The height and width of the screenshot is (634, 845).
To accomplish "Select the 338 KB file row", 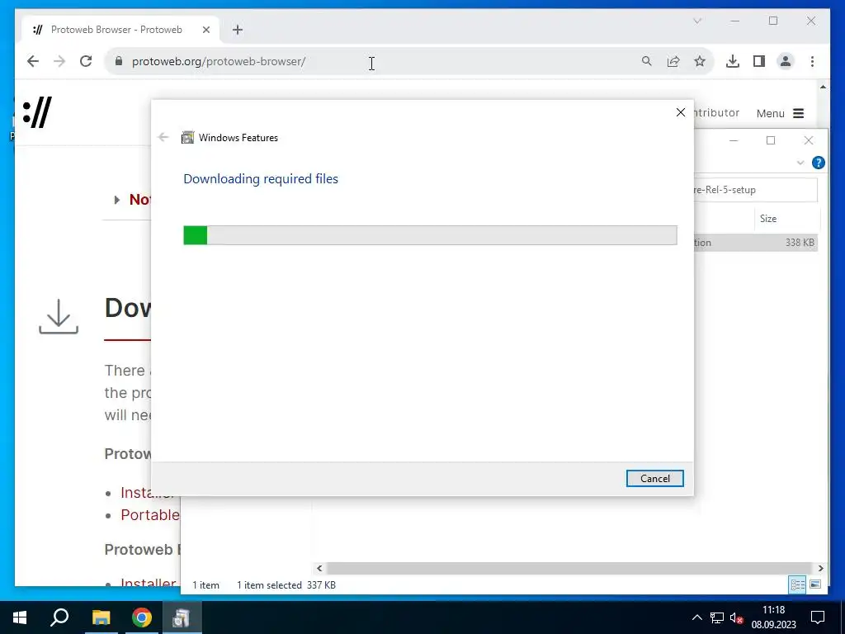I will pyautogui.click(x=756, y=243).
